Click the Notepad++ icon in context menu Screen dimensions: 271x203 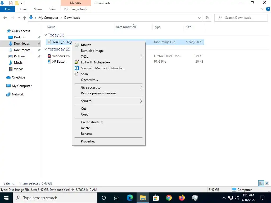pos(76,62)
